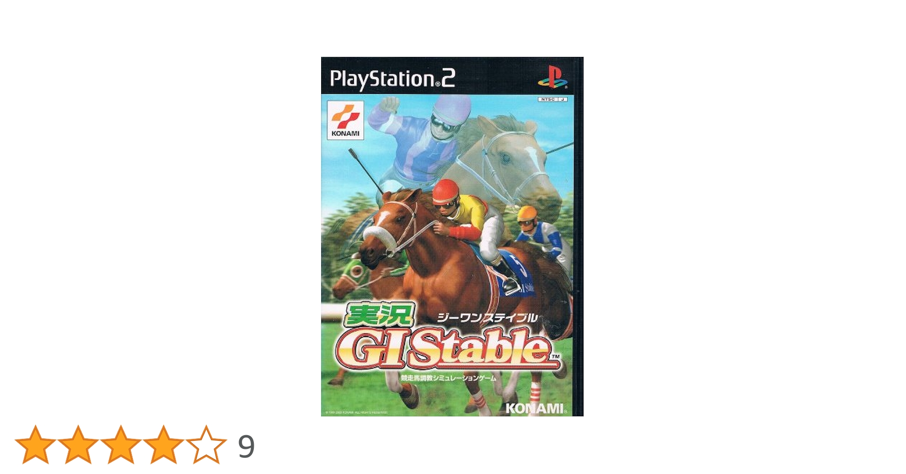The image size is (906, 474).
Task: Click the green 実況 title text
Action: coord(379,314)
